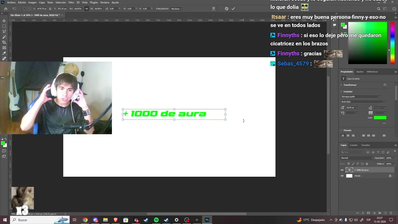Image resolution: width=398 pixels, height=224 pixels.
Task: Toggle lock position icon
Action: [358, 164]
